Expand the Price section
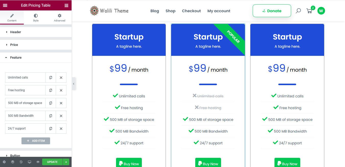This screenshot has width=345, height=167. pos(14,45)
